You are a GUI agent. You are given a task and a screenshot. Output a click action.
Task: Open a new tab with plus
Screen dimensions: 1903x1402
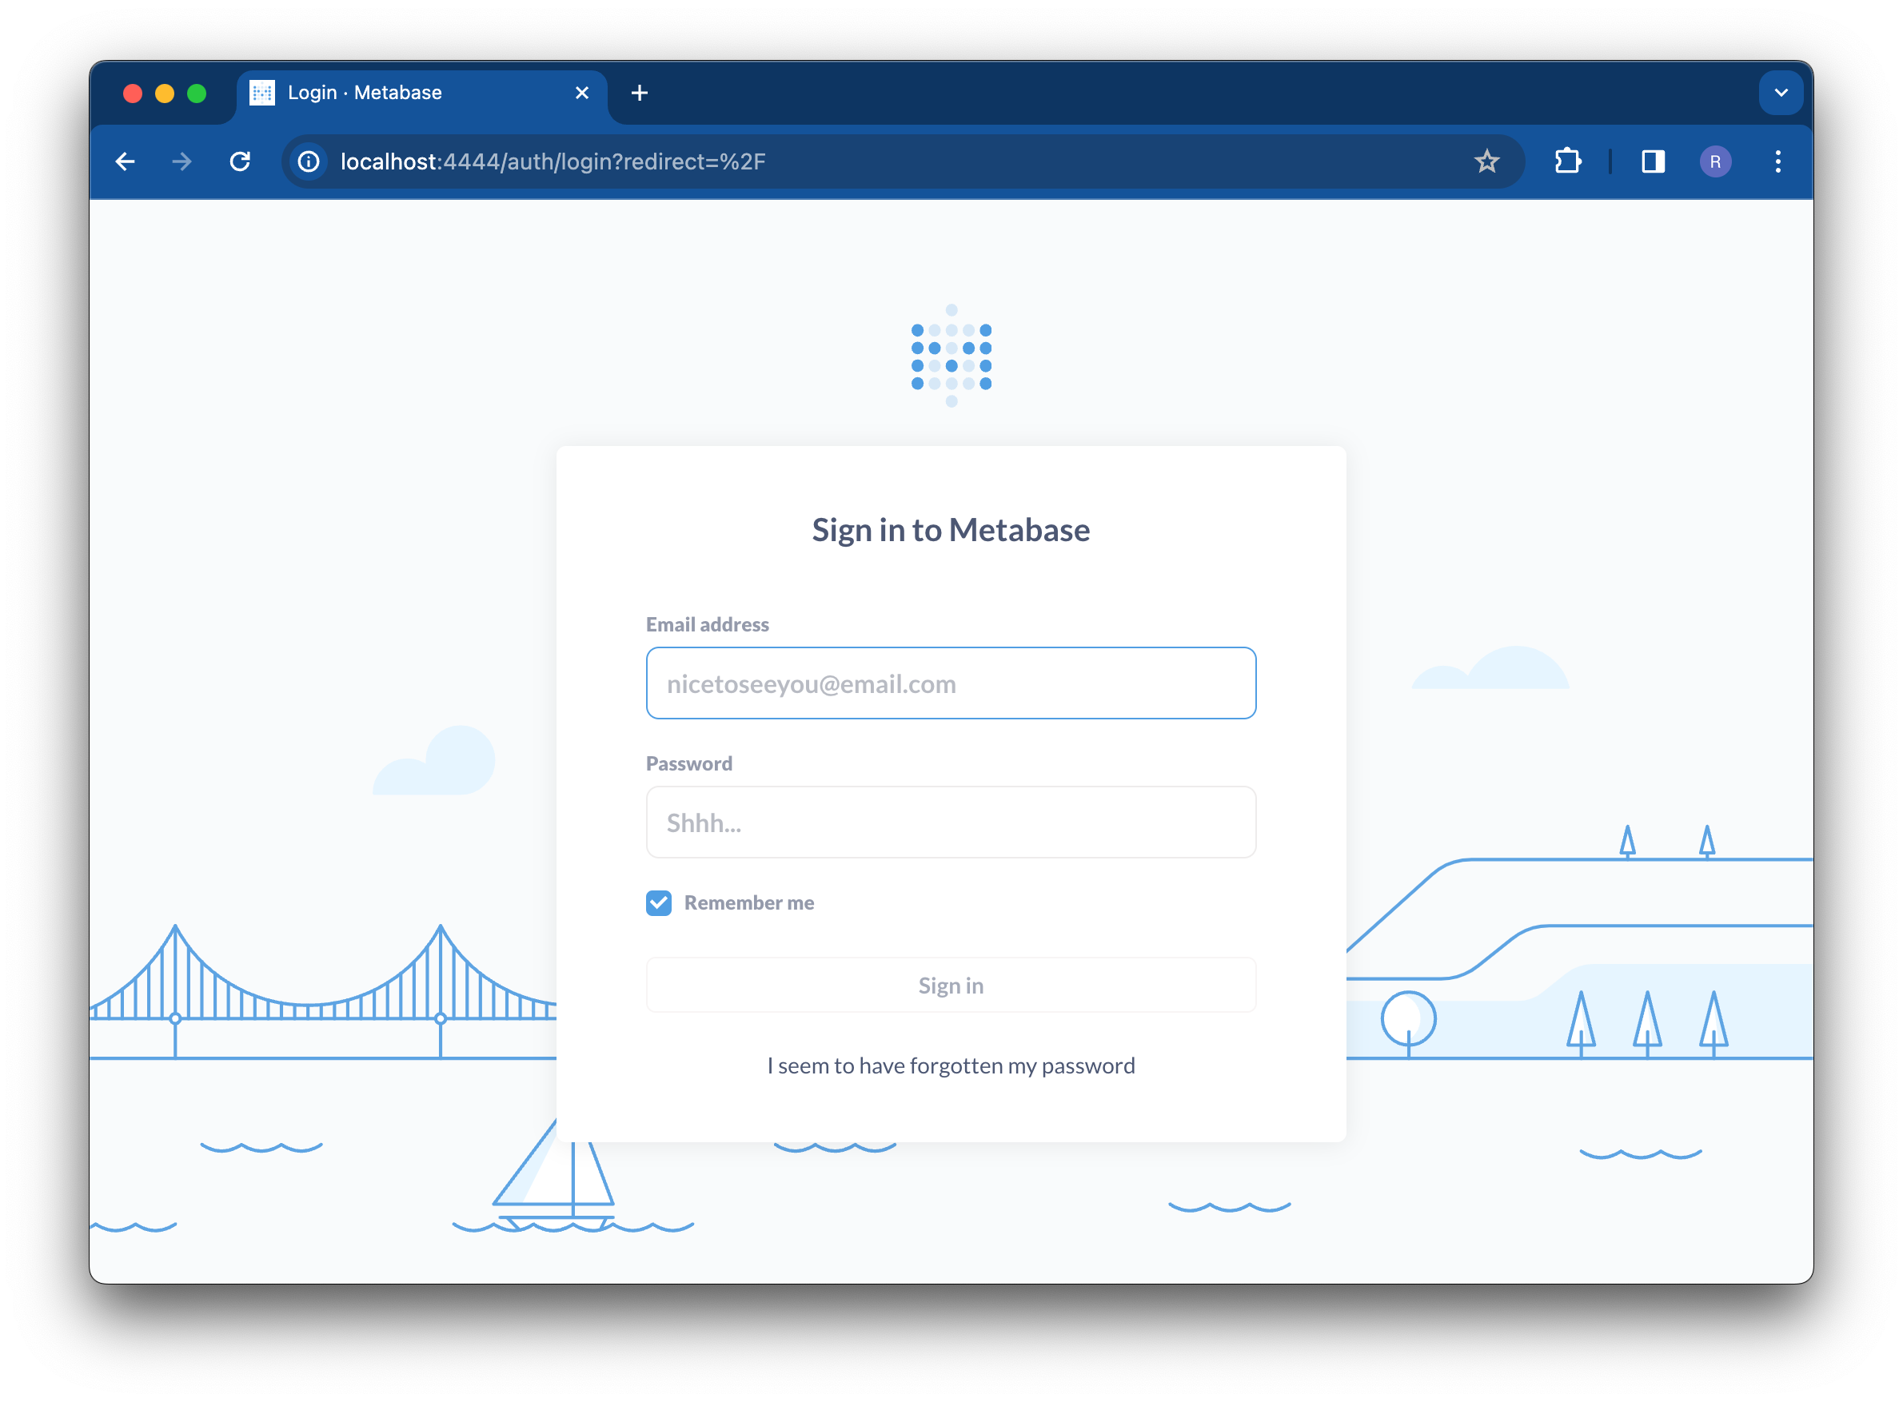640,93
